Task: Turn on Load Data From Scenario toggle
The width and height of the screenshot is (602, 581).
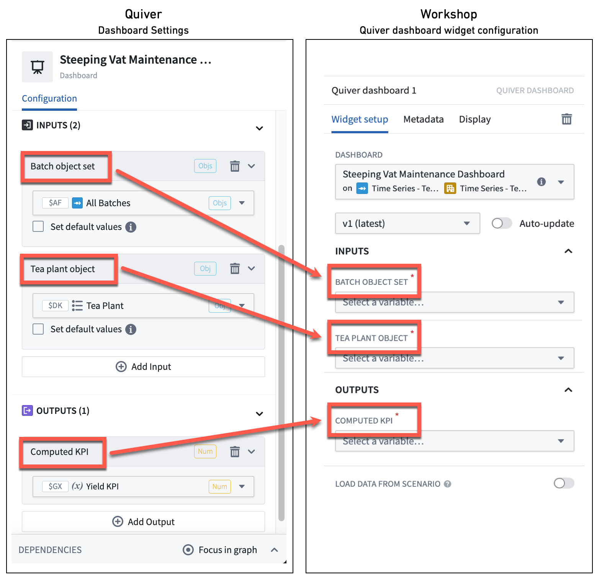Action: pyautogui.click(x=564, y=483)
